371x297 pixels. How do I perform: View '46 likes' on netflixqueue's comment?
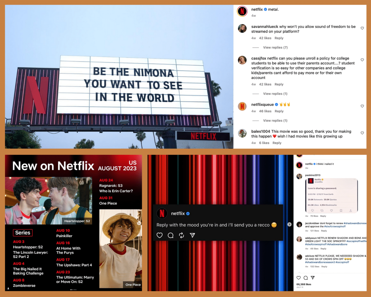pos(265,111)
